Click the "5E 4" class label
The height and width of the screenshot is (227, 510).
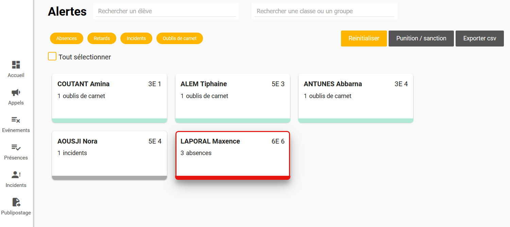pos(155,141)
